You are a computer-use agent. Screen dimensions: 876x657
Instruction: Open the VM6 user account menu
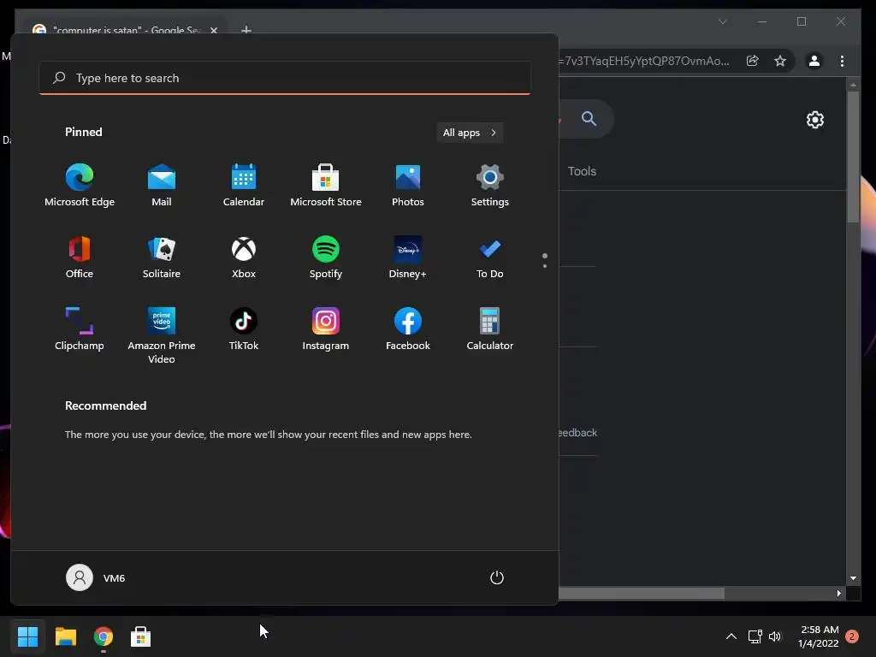pos(96,577)
